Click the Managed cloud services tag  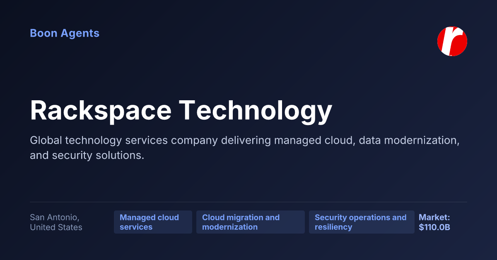tap(153, 222)
